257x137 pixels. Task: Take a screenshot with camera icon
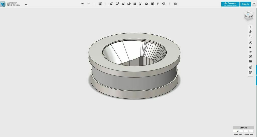250,61
